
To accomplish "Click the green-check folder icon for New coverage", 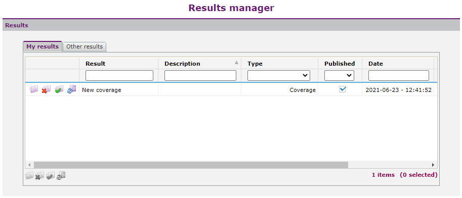I will [59, 89].
